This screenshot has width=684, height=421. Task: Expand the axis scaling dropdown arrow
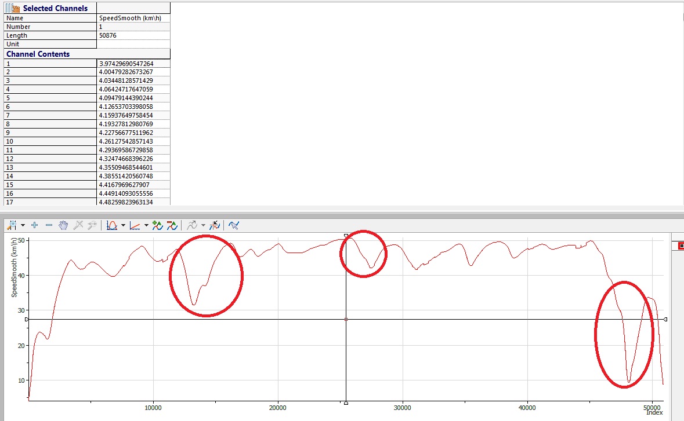(x=145, y=225)
